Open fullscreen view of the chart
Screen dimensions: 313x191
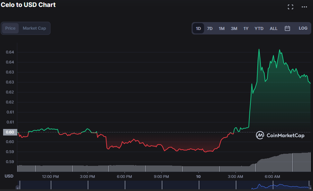tap(291, 7)
